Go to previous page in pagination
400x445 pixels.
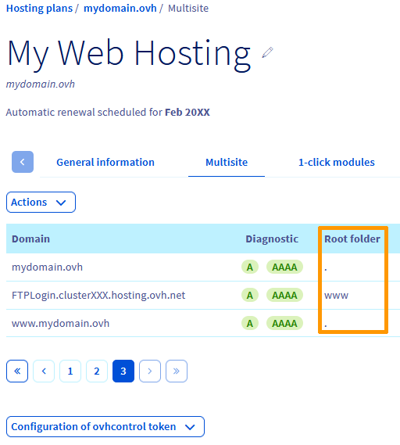tap(44, 371)
